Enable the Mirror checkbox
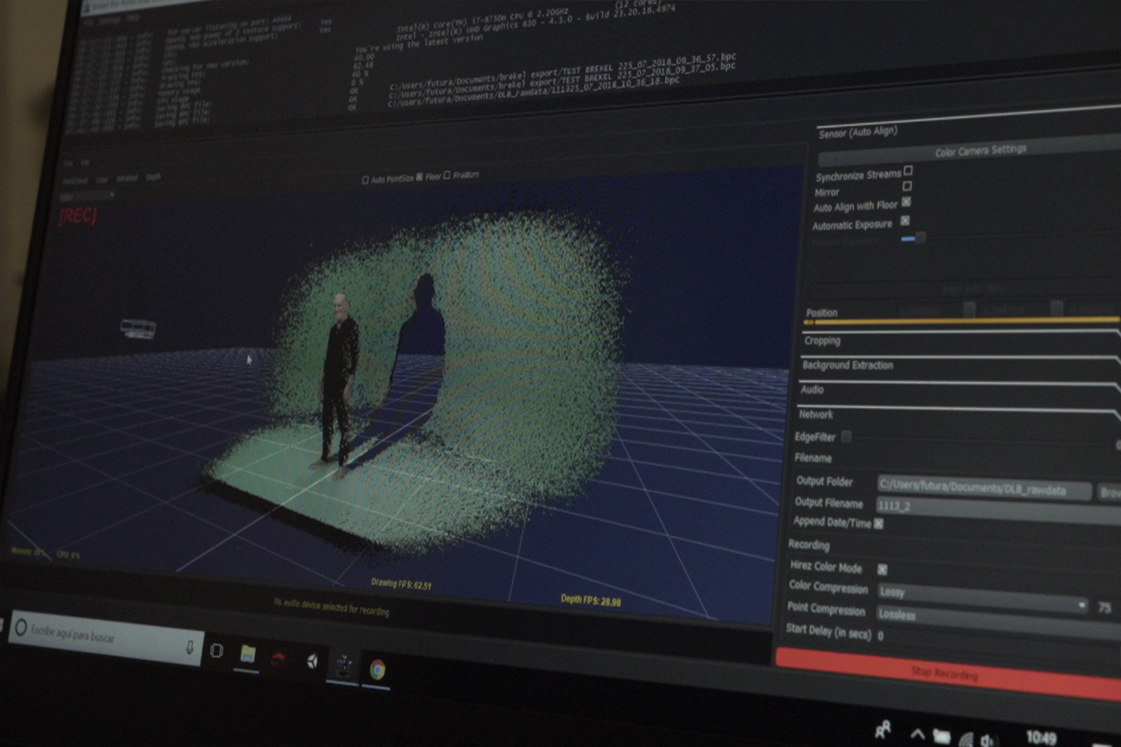The width and height of the screenshot is (1121, 747). point(907,186)
